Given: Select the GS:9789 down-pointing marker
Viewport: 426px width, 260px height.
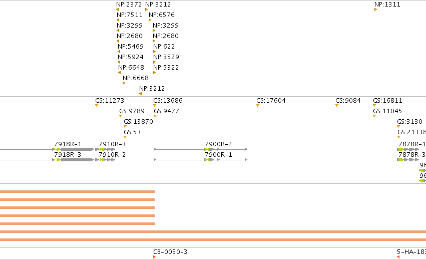Looking at the screenshot, I should coord(121,116).
